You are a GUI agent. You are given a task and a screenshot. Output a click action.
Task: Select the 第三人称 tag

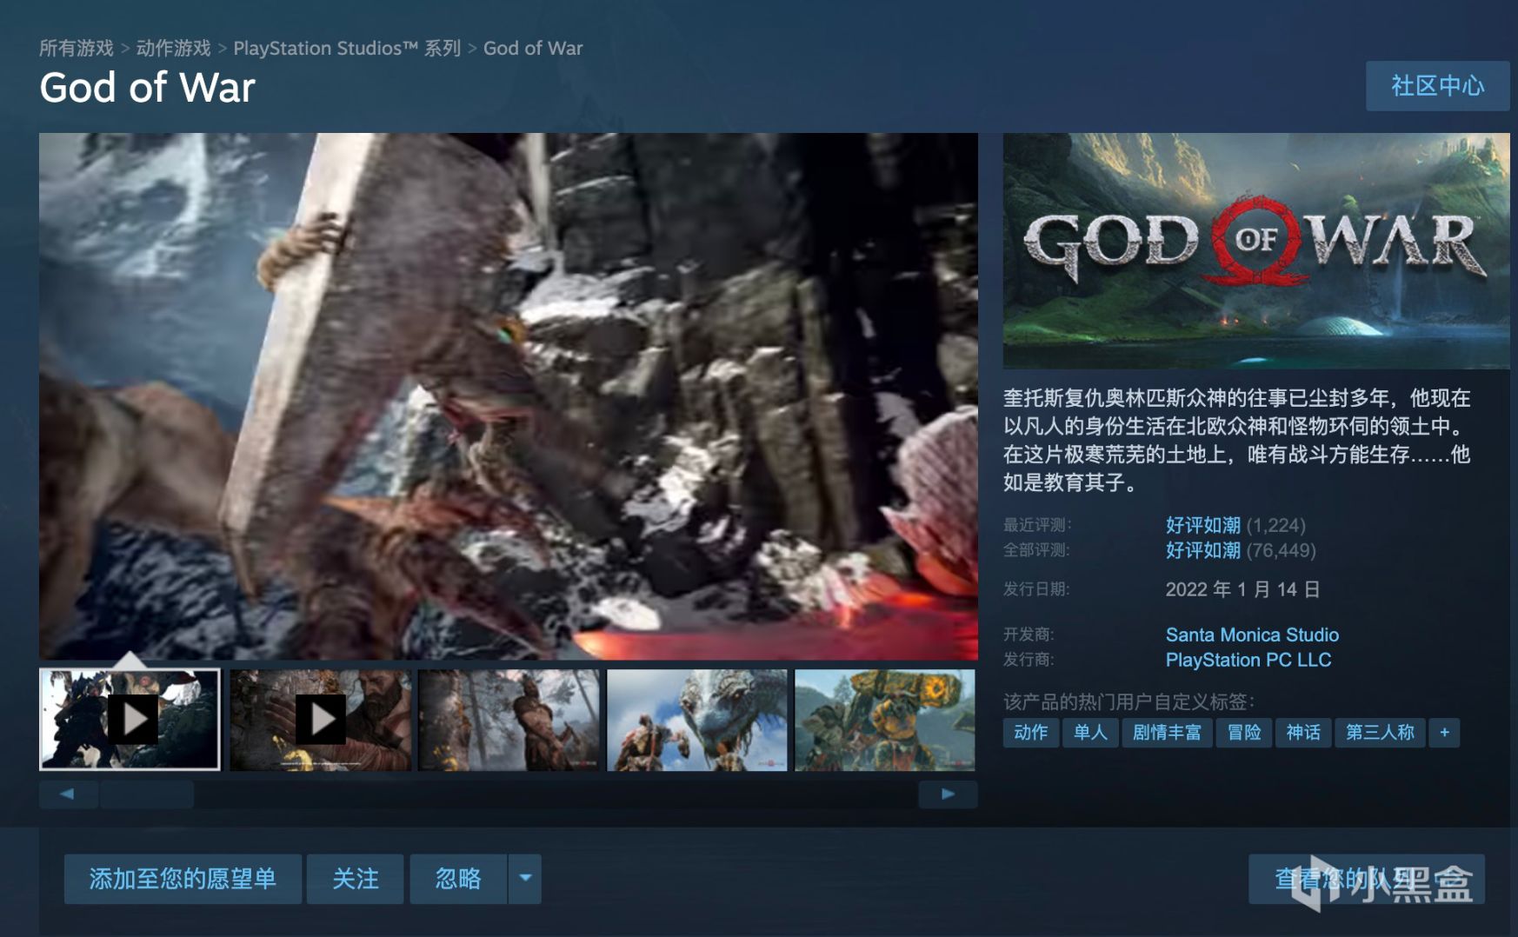point(1380,733)
